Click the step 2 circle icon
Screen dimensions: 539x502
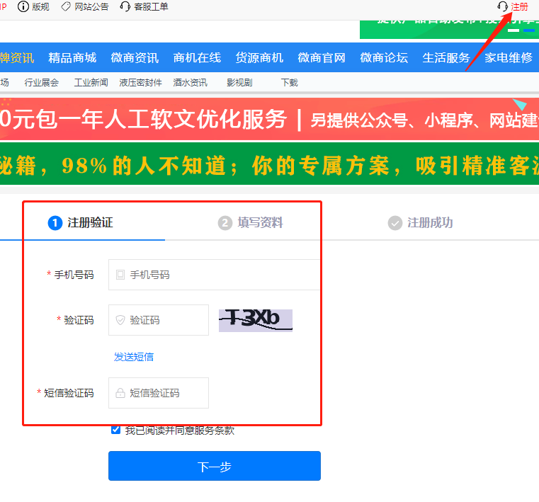225,223
